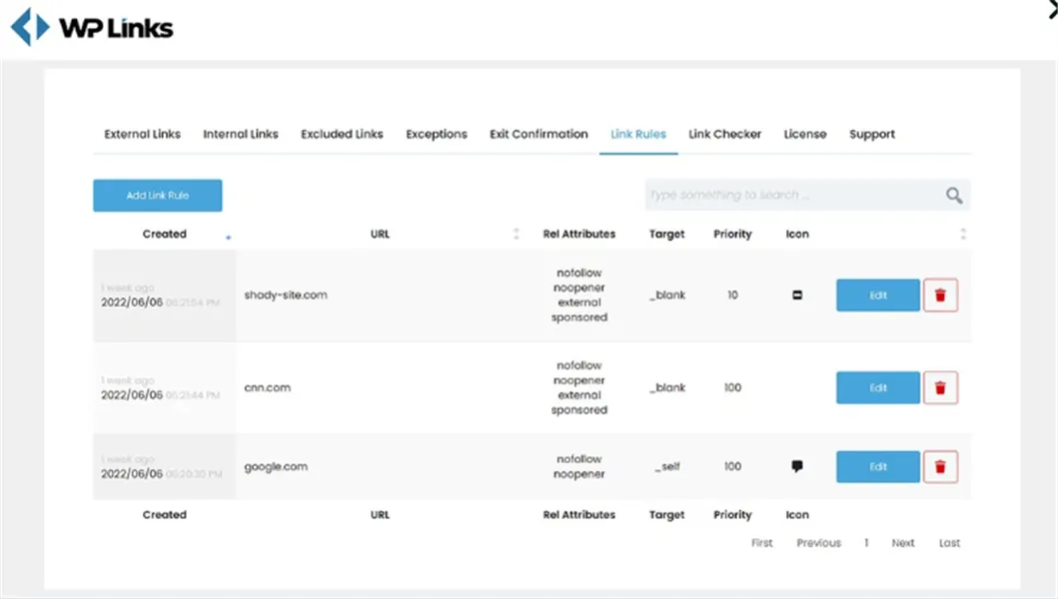Click the Add Link Rule button

(158, 196)
